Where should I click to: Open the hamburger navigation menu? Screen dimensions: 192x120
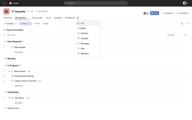point(4,3)
